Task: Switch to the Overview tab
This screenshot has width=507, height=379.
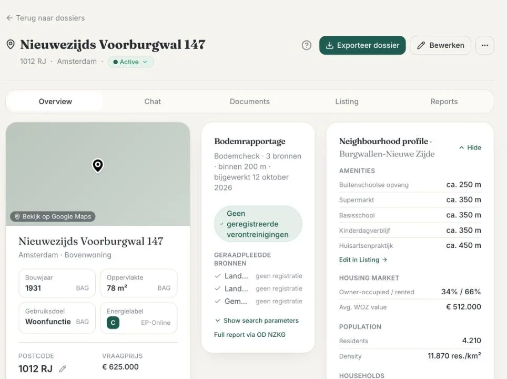Action: click(x=55, y=102)
